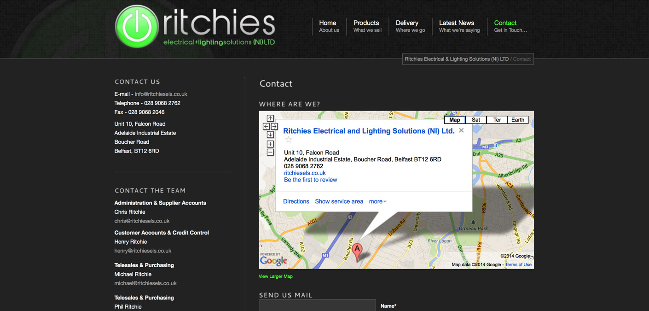Email michael@ritchiesels.co.uk
This screenshot has height=311, width=649.
click(145, 283)
